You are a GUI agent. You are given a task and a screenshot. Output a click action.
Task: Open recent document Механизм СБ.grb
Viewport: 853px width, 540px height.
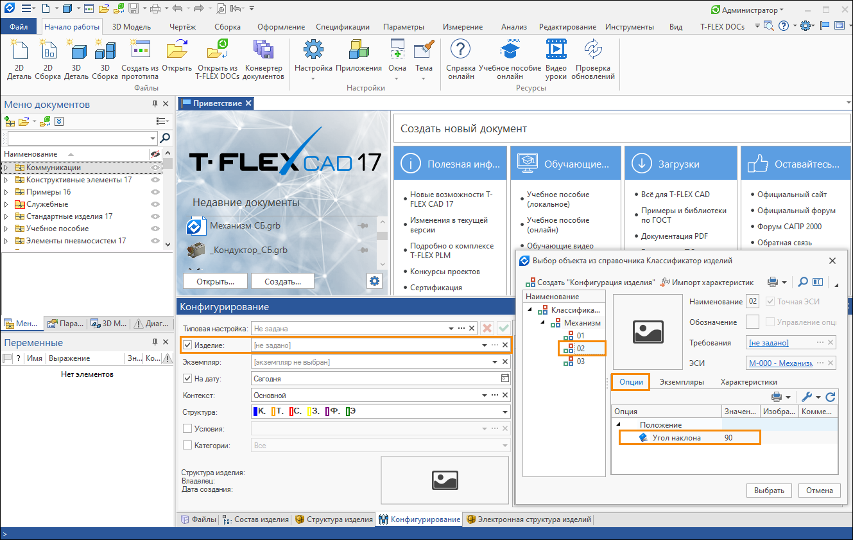pos(245,226)
